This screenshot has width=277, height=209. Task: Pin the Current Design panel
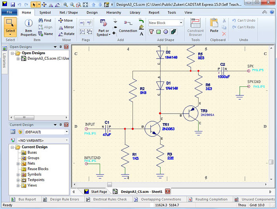(61, 125)
